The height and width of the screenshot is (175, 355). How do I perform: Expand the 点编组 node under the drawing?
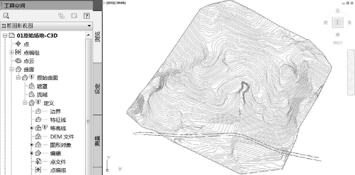coord(12,52)
